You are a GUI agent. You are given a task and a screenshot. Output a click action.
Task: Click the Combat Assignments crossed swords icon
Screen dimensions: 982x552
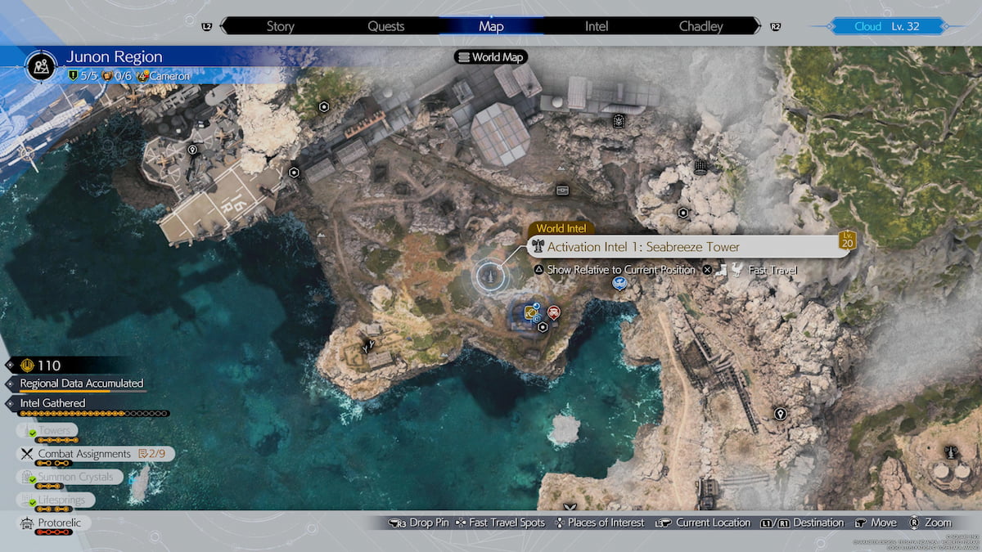[25, 454]
